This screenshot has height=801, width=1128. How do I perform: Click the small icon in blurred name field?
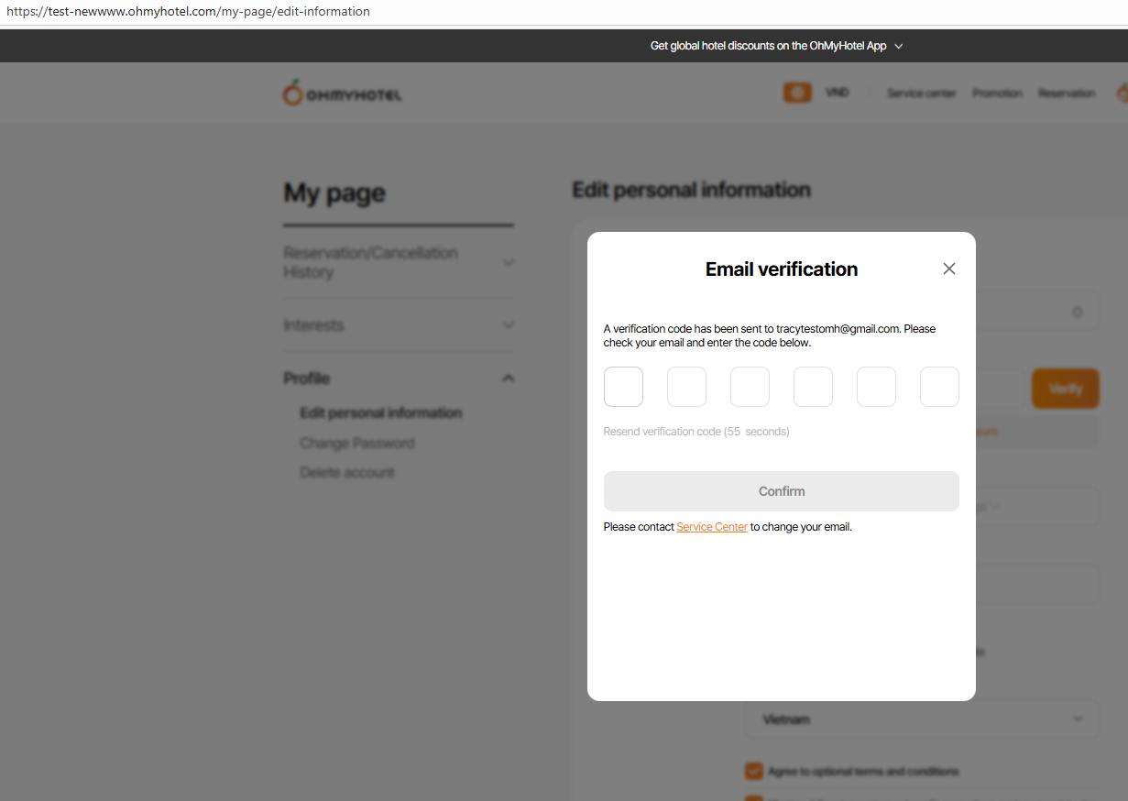point(1078,313)
